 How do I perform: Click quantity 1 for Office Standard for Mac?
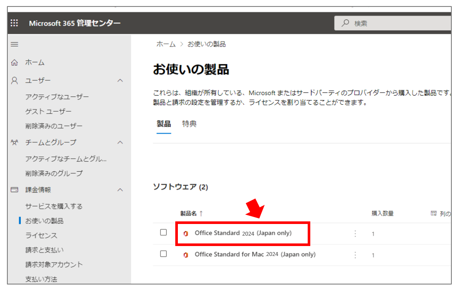373,256
